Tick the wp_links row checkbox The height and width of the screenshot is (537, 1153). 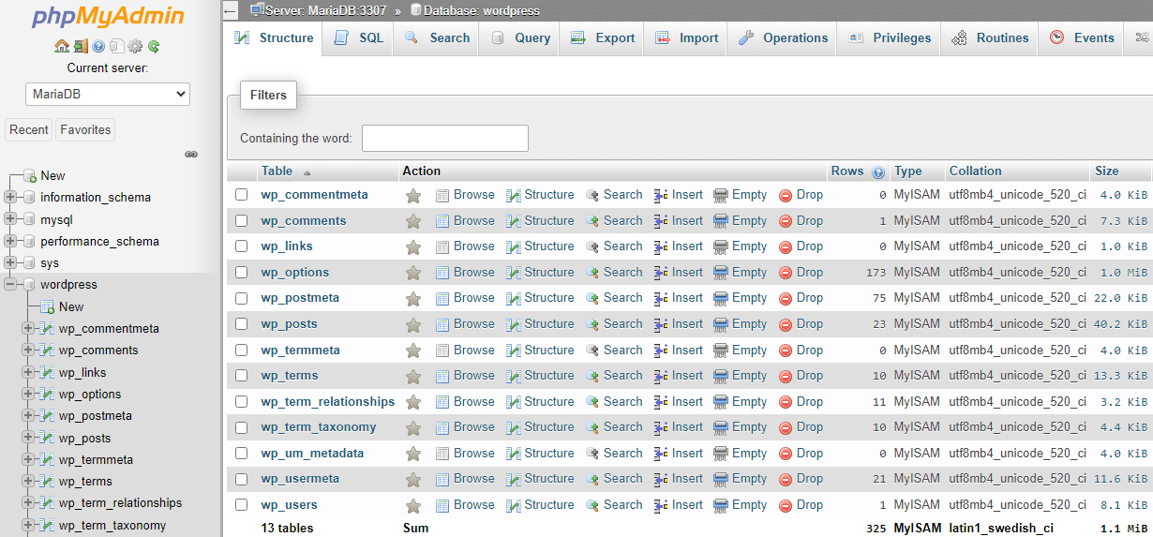[242, 246]
